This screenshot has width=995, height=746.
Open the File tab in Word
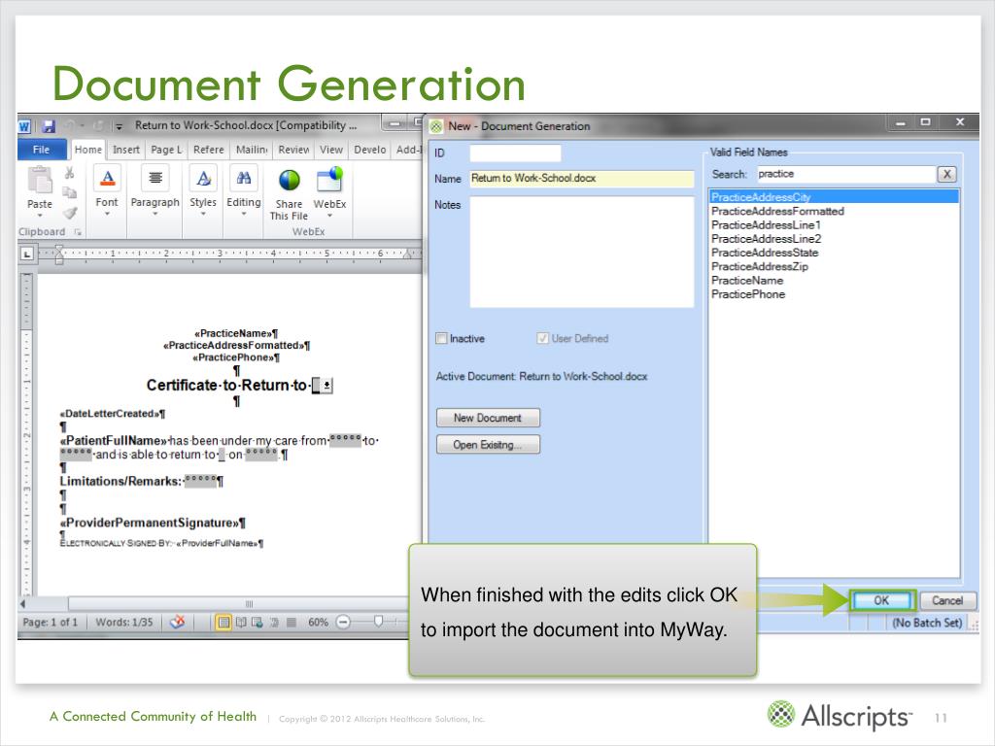pyautogui.click(x=41, y=150)
